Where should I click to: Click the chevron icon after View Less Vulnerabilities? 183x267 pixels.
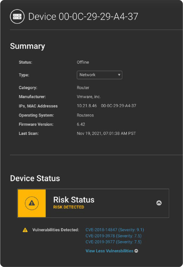(x=136, y=251)
